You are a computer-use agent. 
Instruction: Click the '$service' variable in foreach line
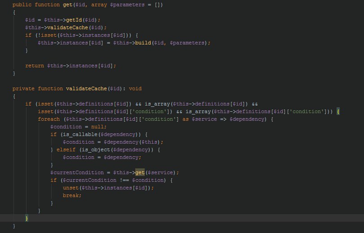coord(204,119)
